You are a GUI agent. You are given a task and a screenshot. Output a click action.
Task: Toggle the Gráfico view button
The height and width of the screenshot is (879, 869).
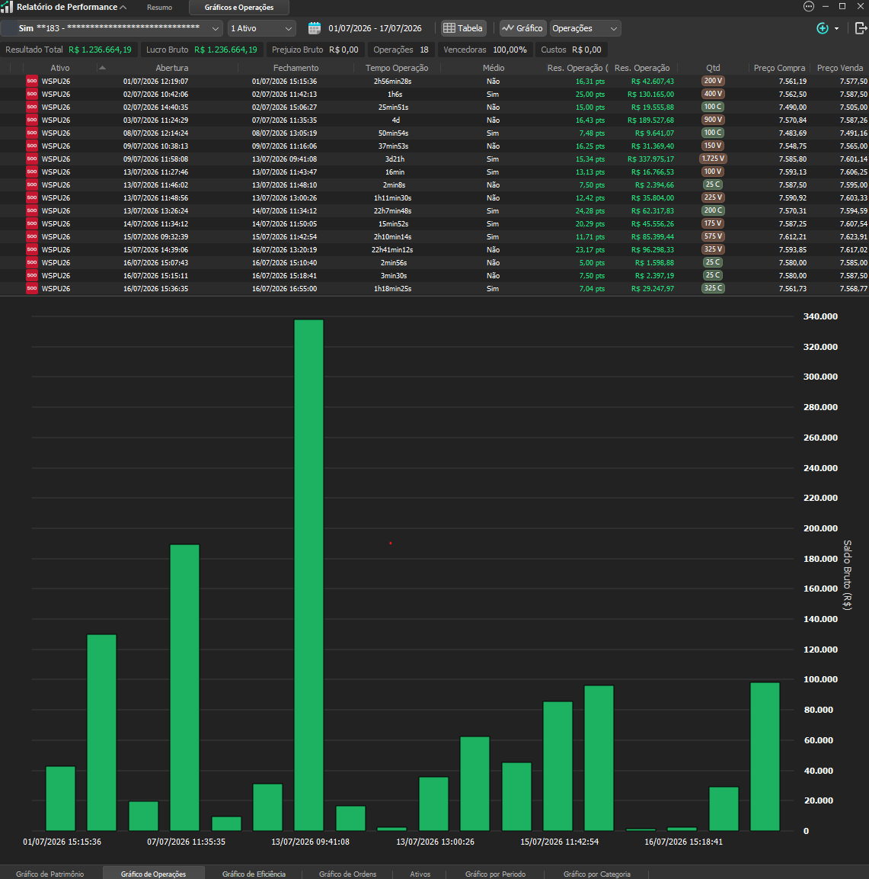[x=522, y=28]
